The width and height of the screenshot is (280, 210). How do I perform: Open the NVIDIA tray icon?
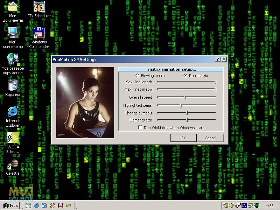[x=226, y=205]
